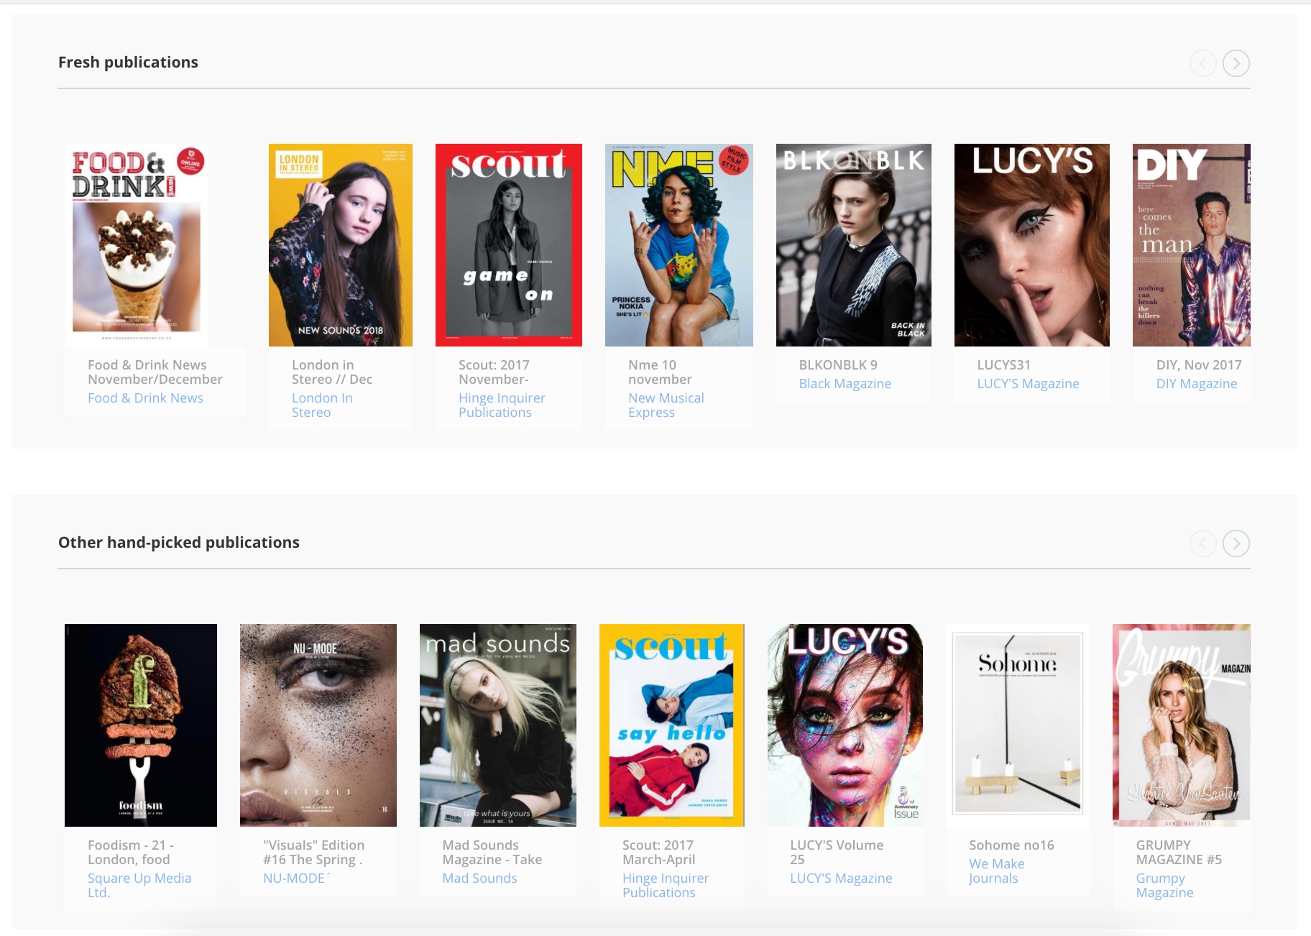Open the DIY Magazine publisher link

[x=1196, y=384]
